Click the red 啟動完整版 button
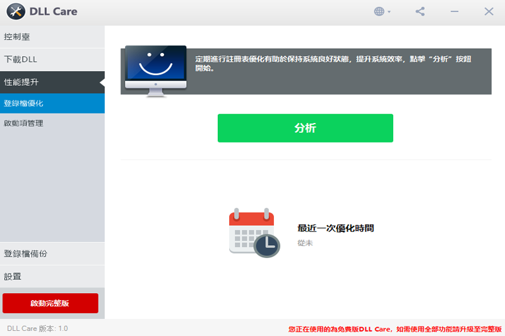 pyautogui.click(x=50, y=303)
